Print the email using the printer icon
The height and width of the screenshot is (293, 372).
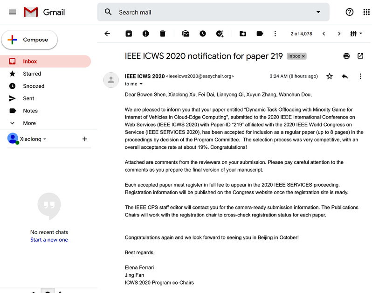346,56
